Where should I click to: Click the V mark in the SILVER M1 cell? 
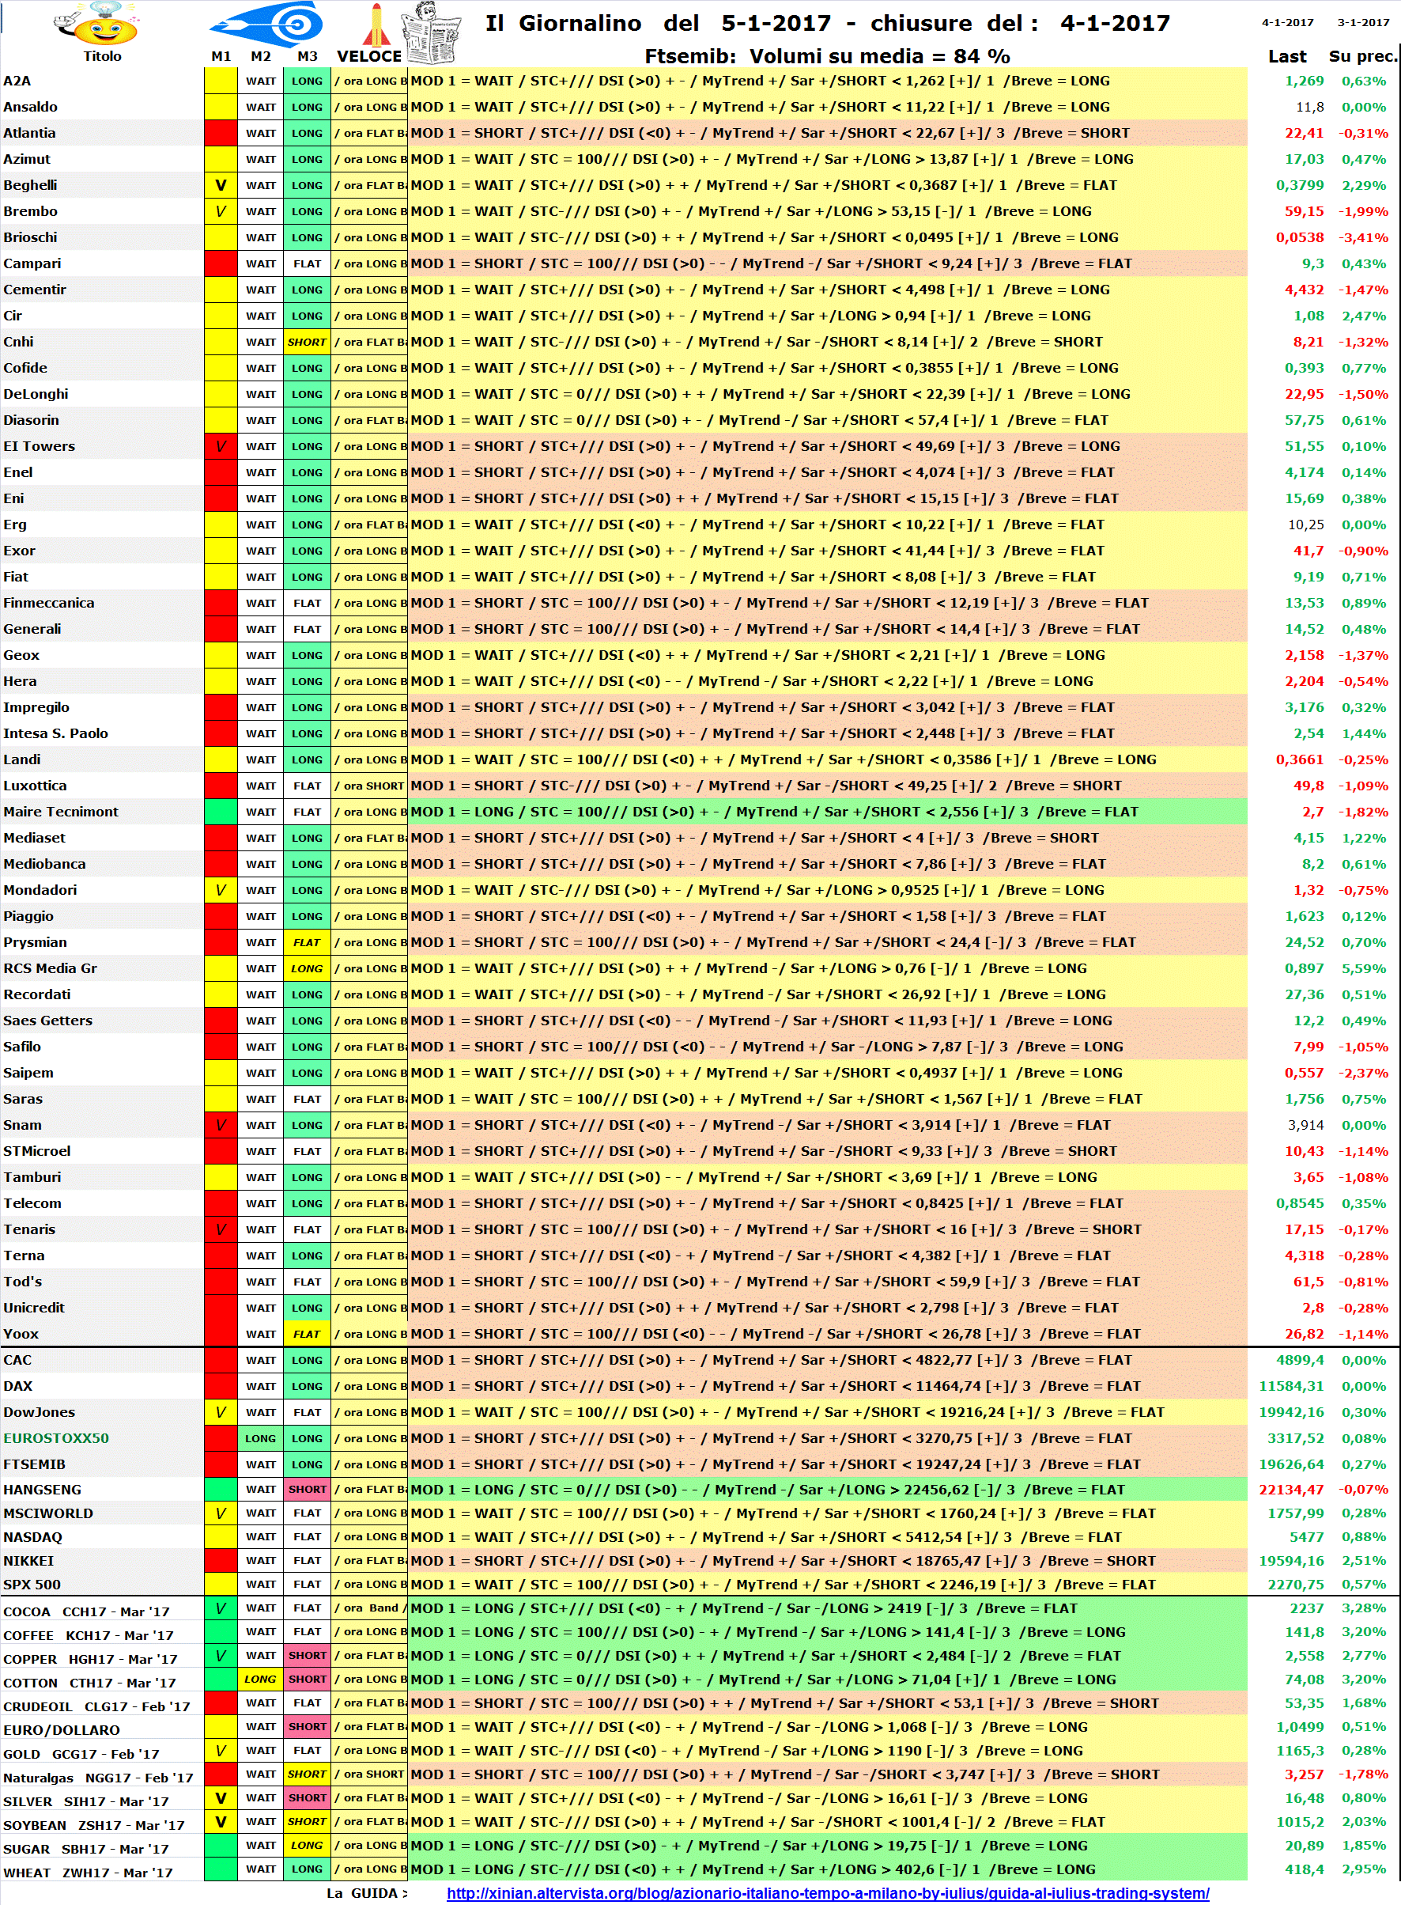221,1798
